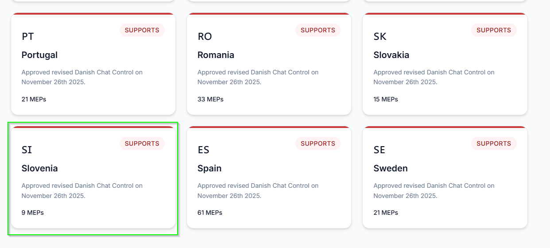The width and height of the screenshot is (550, 248).
Task: Open the Romania country card
Action: 269,64
